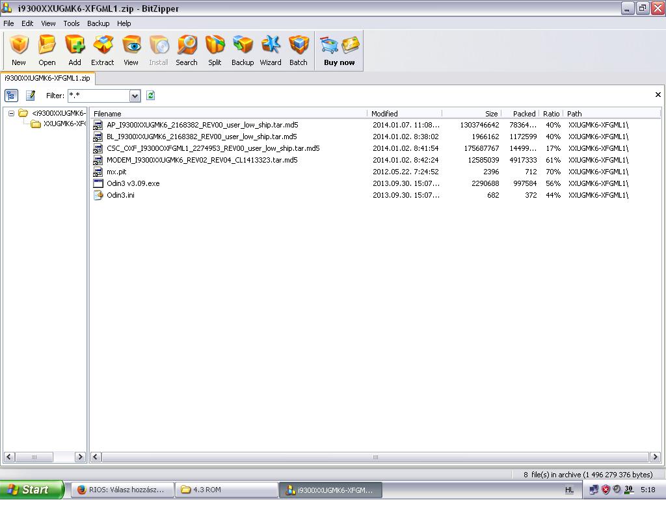Screen dimensions: 666x528
Task: Click the Odin3.ini file icon
Action: click(x=98, y=195)
